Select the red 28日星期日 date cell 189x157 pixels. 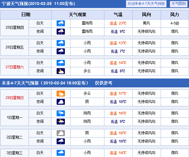[14, 98]
